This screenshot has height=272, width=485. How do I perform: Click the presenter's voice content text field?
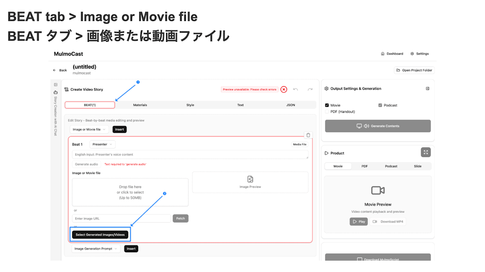(190, 154)
